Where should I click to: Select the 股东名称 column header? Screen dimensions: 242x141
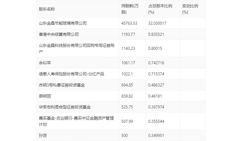(x=47, y=9)
